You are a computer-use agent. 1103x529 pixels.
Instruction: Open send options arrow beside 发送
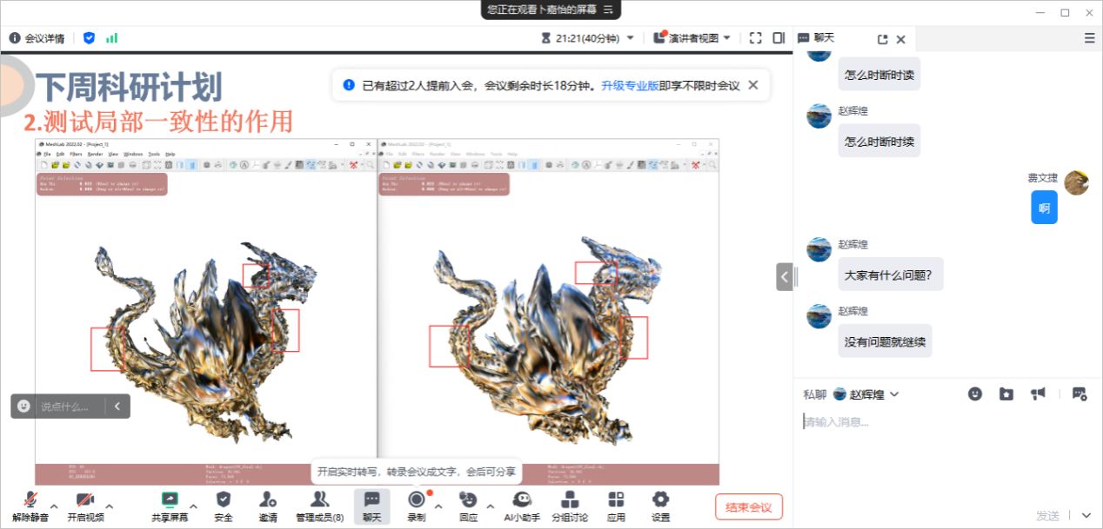[1085, 515]
